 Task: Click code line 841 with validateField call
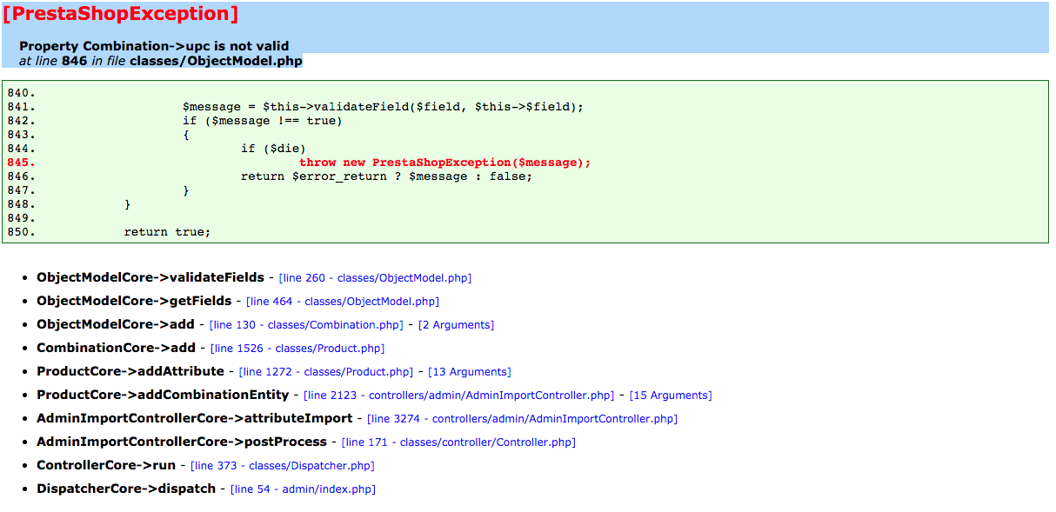click(x=383, y=107)
